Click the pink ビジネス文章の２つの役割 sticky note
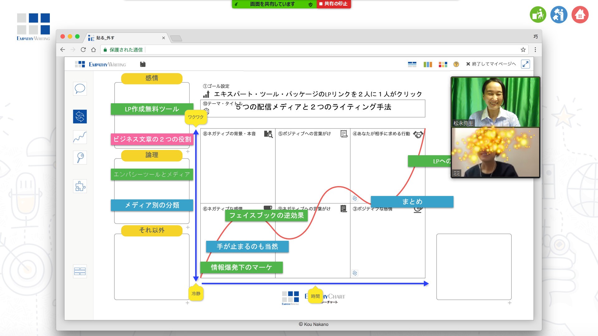The height and width of the screenshot is (336, 598). pyautogui.click(x=152, y=139)
